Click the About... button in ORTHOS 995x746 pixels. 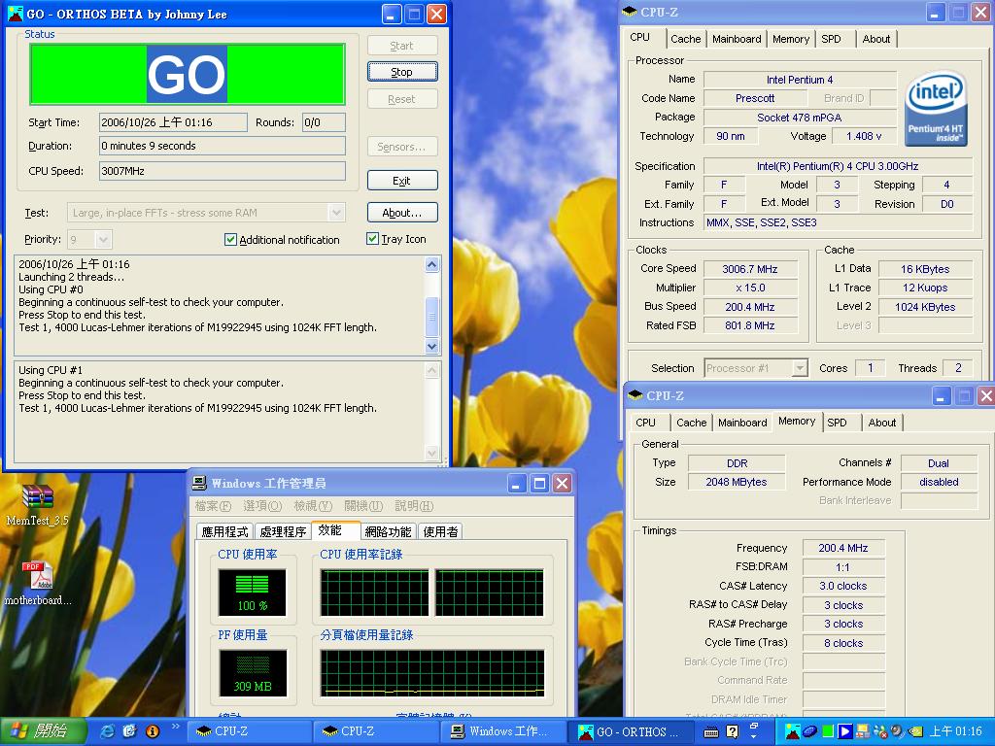pyautogui.click(x=402, y=213)
